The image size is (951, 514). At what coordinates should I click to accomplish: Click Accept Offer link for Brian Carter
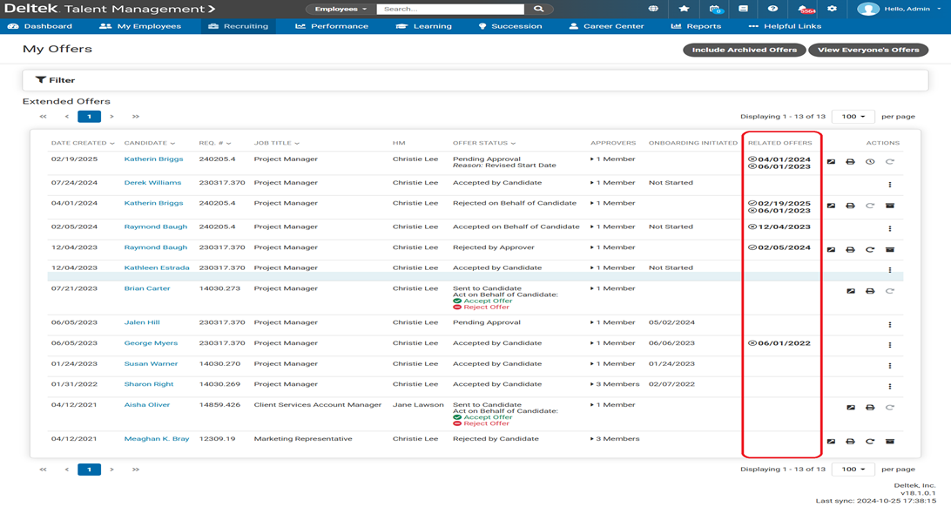tap(488, 301)
